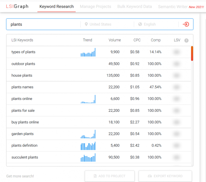
Task: Open the United States country dropdown
Action: click(107, 24)
